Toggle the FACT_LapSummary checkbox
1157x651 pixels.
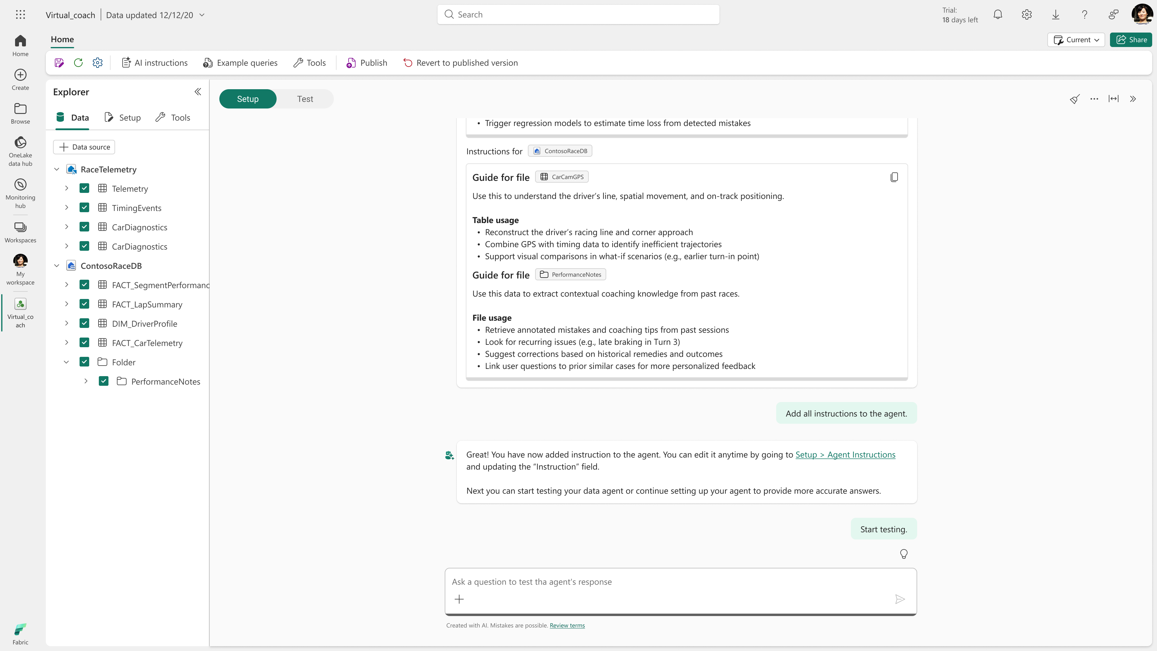(84, 304)
